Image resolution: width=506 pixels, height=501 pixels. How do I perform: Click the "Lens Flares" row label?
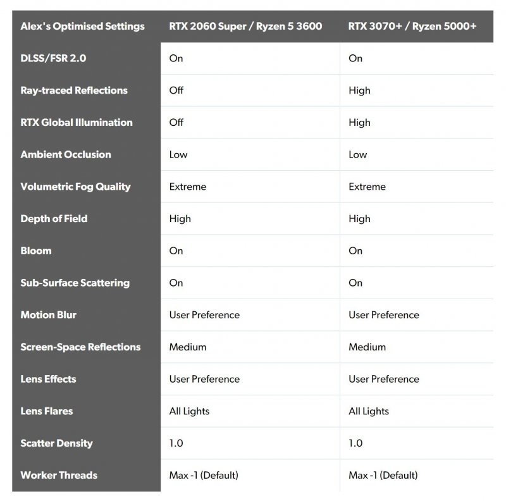47,411
